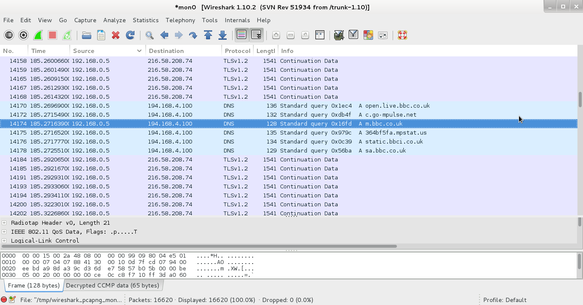Open help lifebuoy icon
Viewport: 583px width, 305px height.
[x=402, y=35]
